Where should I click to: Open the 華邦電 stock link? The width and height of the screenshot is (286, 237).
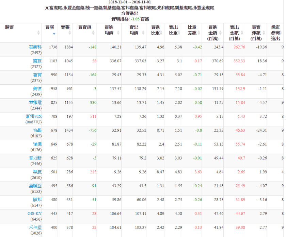point(35,102)
